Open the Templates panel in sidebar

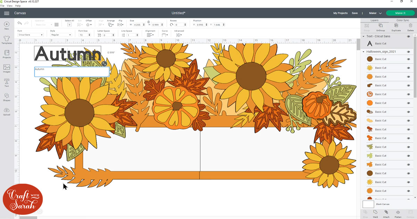coord(7,39)
